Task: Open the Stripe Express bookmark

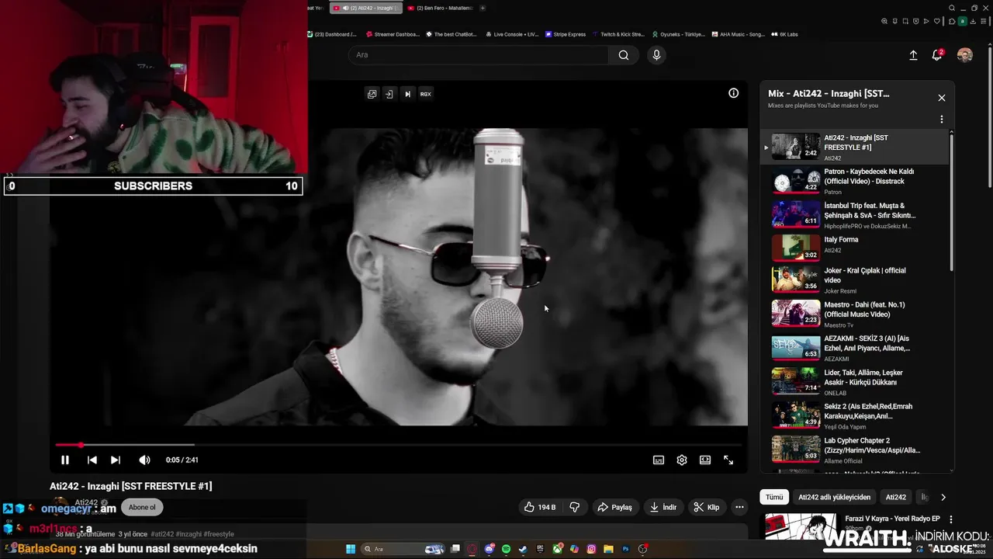Action: (566, 34)
